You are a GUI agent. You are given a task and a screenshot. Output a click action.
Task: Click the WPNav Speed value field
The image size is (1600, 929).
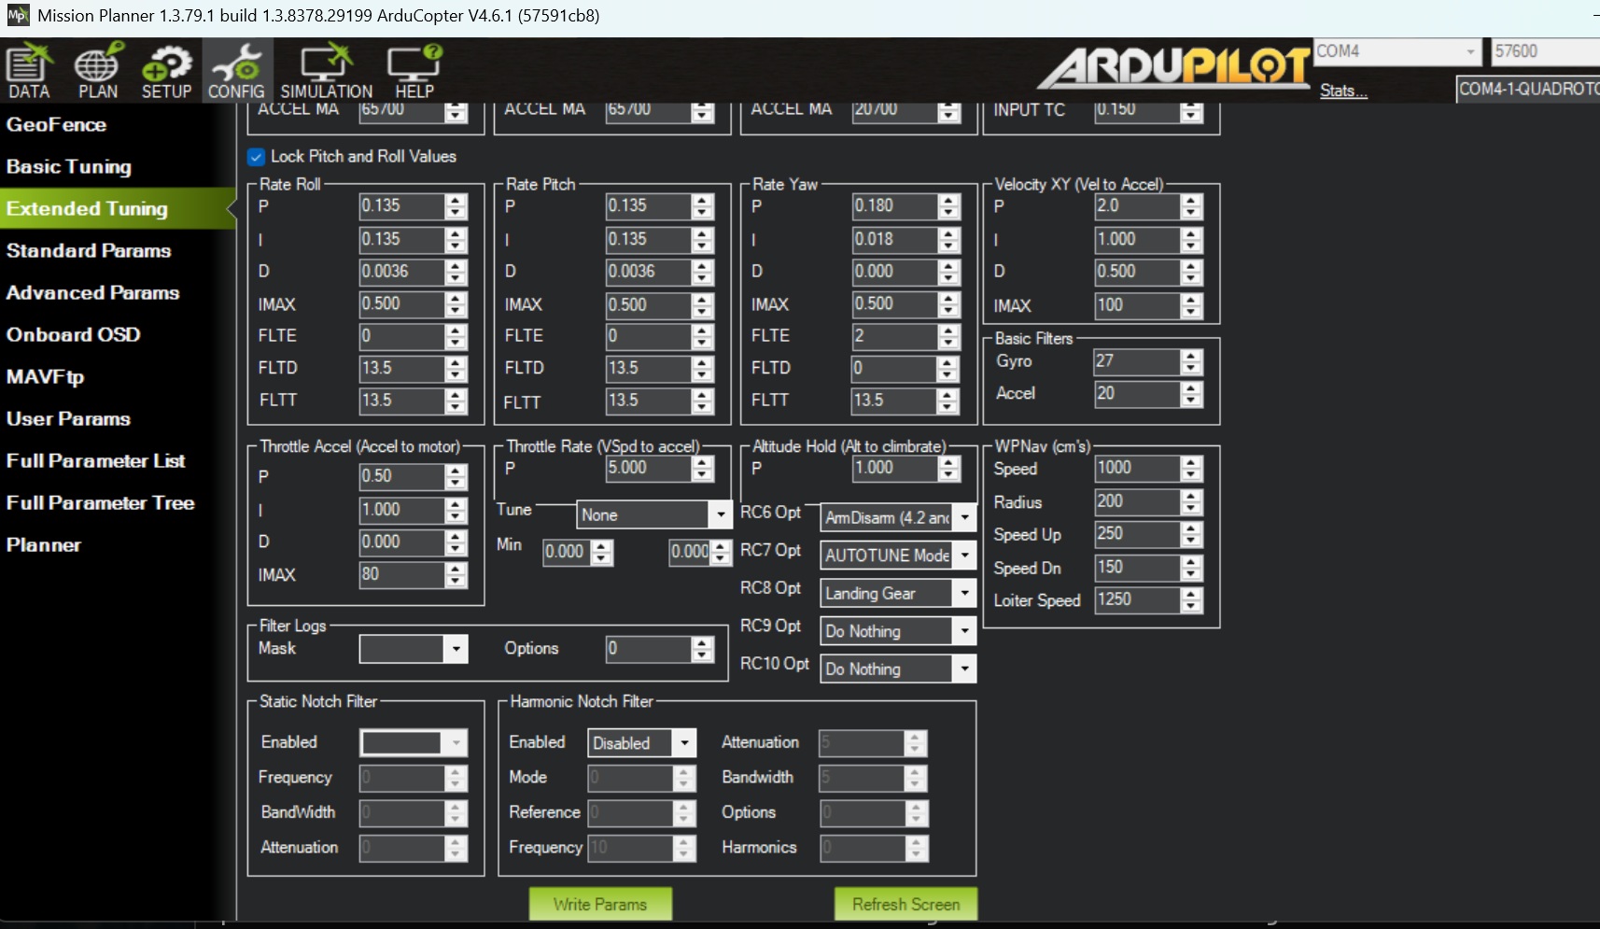(x=1137, y=468)
